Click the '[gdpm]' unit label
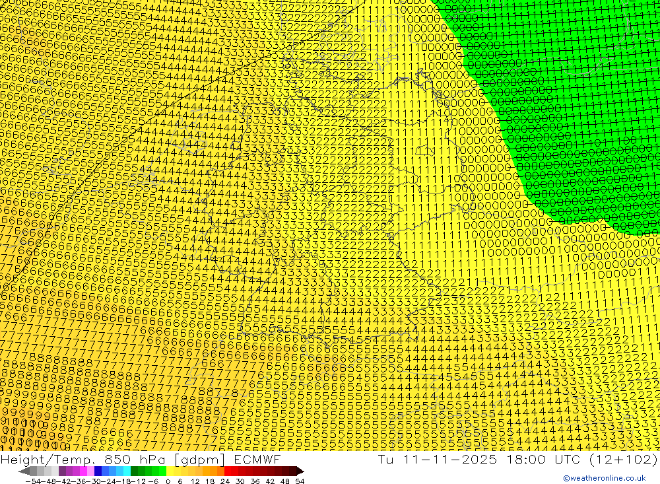Screen dimensions: 660x484 coord(199,460)
